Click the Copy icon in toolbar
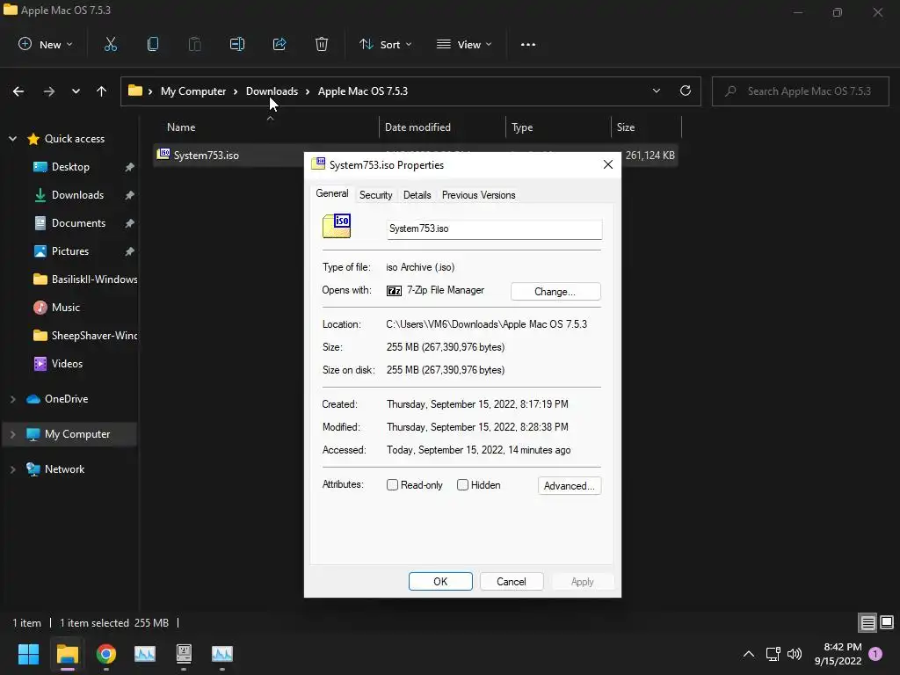The width and height of the screenshot is (900, 675). coord(153,44)
